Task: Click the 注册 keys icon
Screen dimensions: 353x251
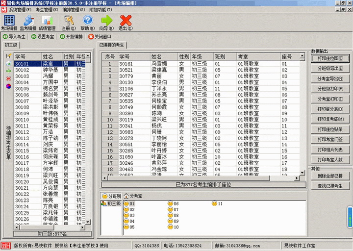Action: (x=69, y=23)
